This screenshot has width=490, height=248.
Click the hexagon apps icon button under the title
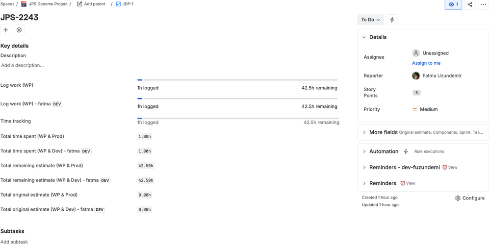[19, 30]
